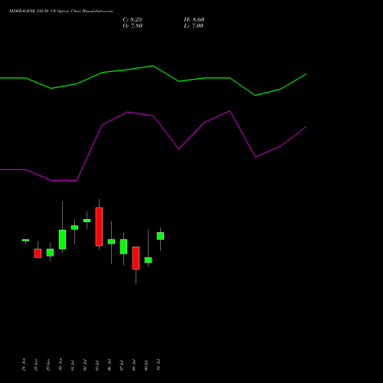Screen dimensions: 383x383
Task: Click the red candle above 08 Jul
Action: coord(136,258)
